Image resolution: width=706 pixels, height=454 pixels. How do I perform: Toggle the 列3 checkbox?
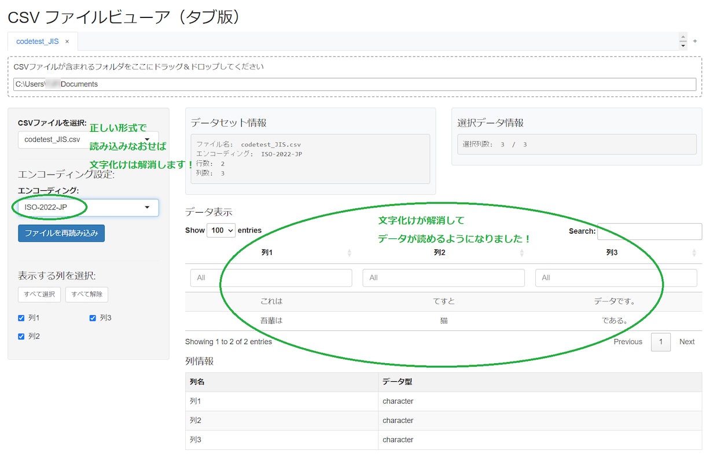click(93, 318)
